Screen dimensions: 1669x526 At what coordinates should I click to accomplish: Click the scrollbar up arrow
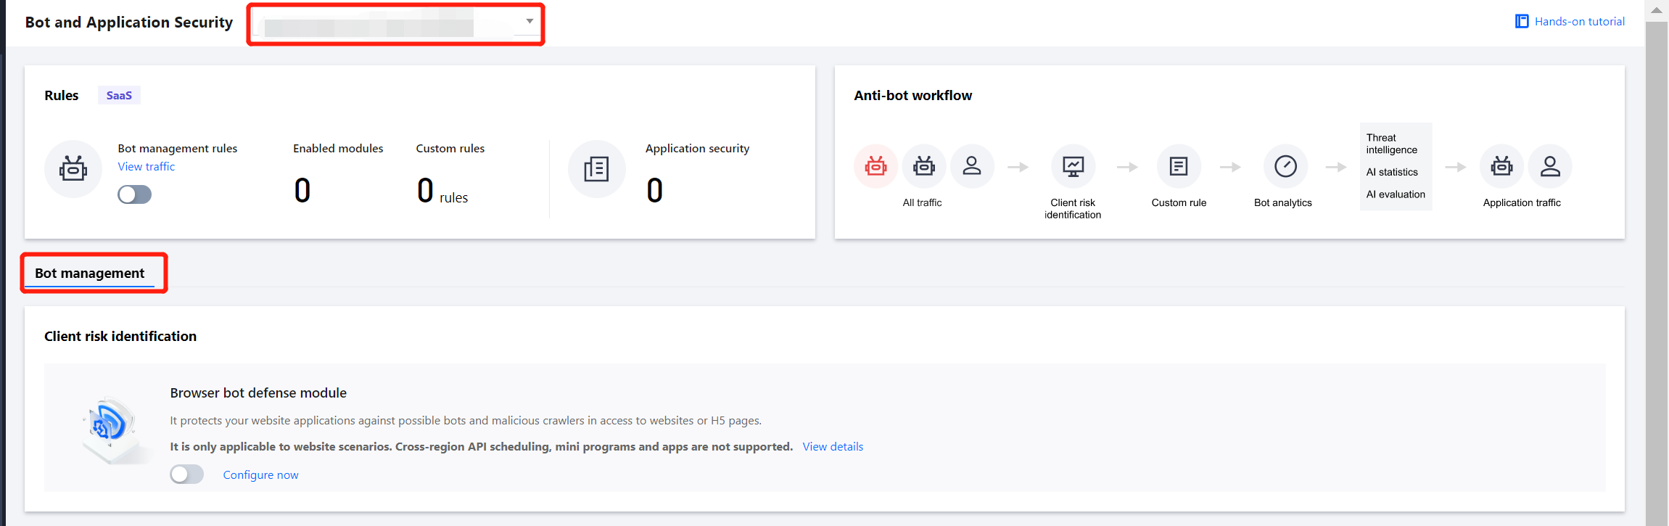coord(1657,10)
